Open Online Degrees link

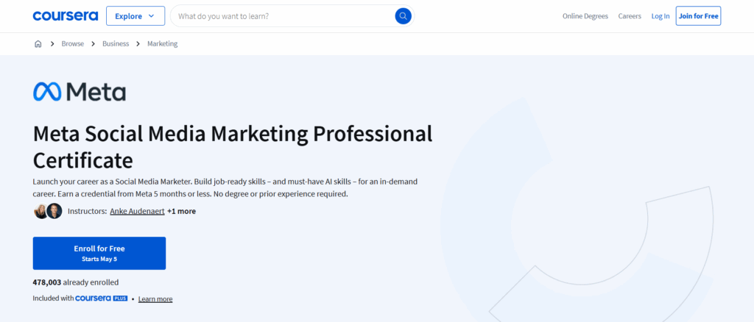click(585, 16)
